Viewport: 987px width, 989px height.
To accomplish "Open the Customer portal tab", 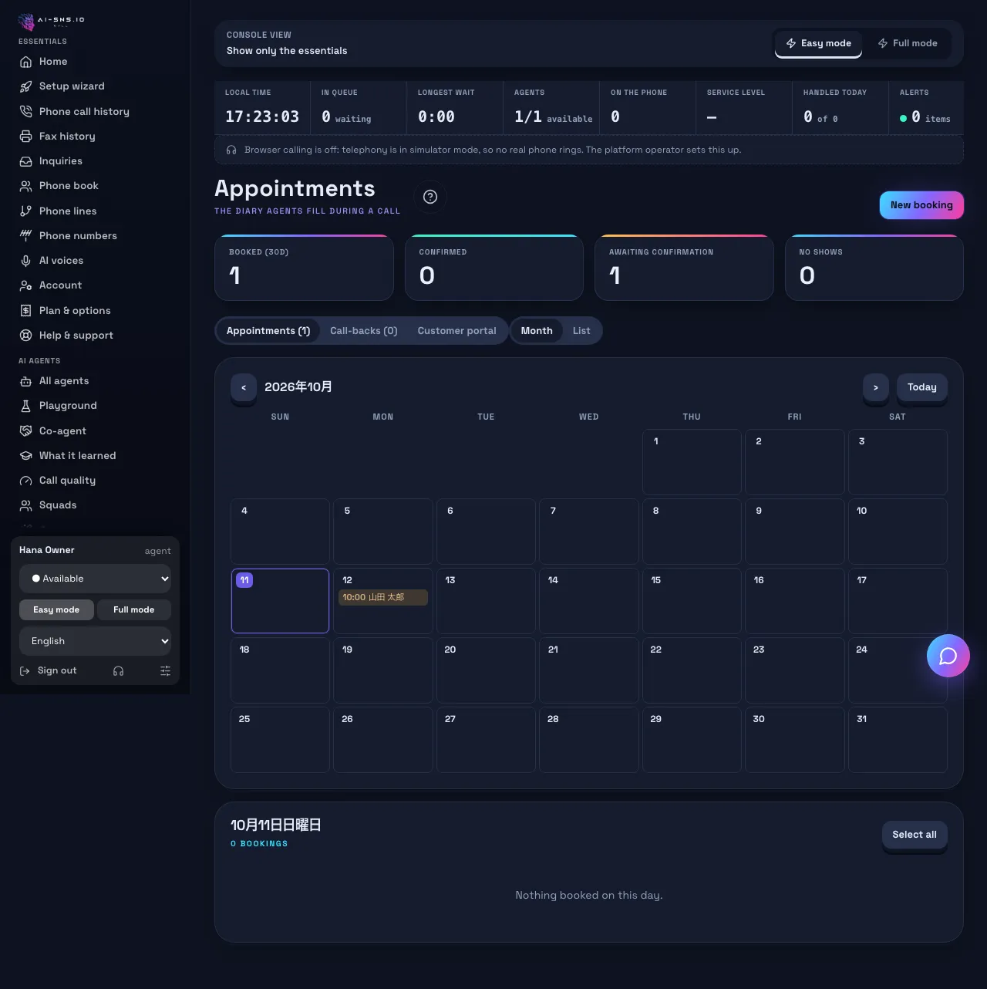I will [457, 331].
